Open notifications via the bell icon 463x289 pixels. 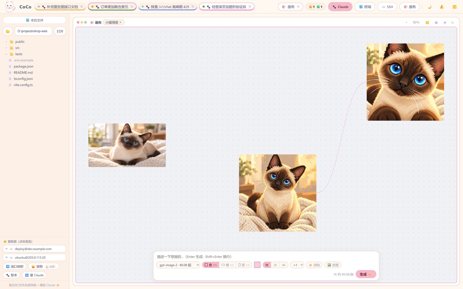point(442,7)
